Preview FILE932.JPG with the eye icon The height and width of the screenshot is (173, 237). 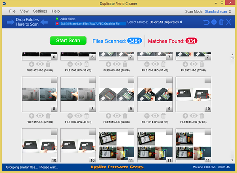point(194,64)
